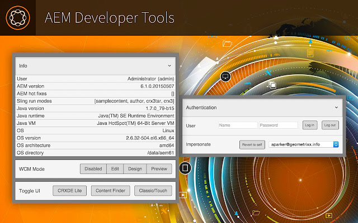Click the Java SE Runtime Environment value
The image size is (358, 223).
click(136, 116)
